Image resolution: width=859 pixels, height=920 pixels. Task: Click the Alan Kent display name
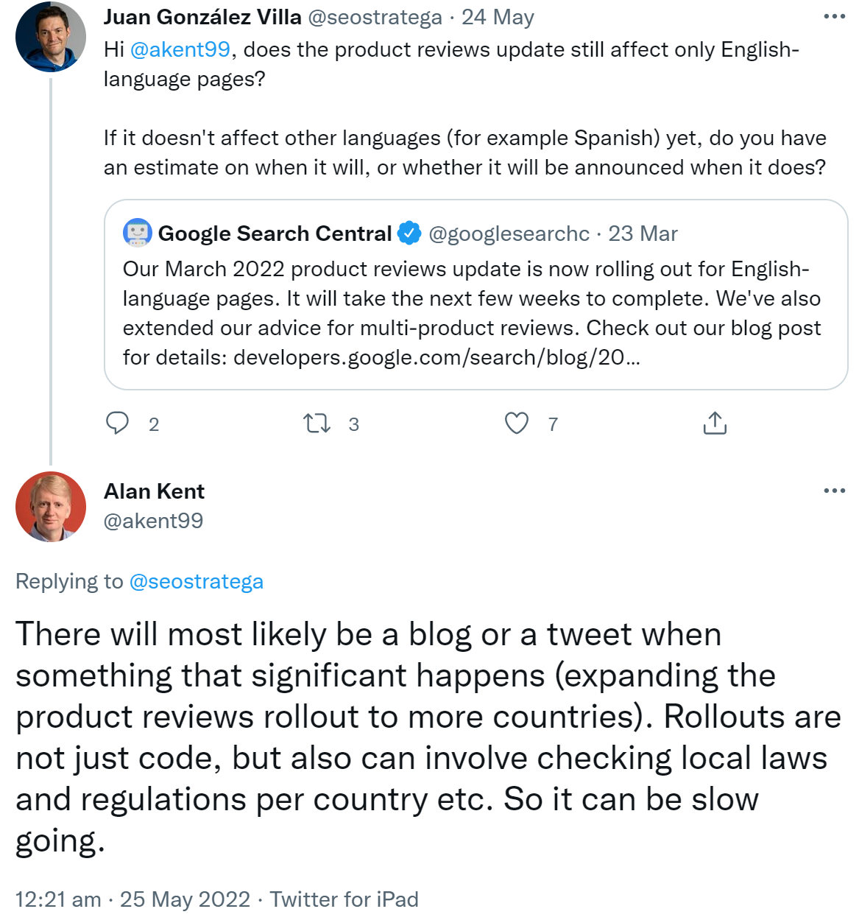(x=154, y=491)
